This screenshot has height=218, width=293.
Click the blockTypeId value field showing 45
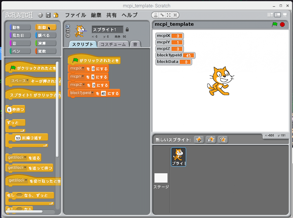[x=104, y=93]
